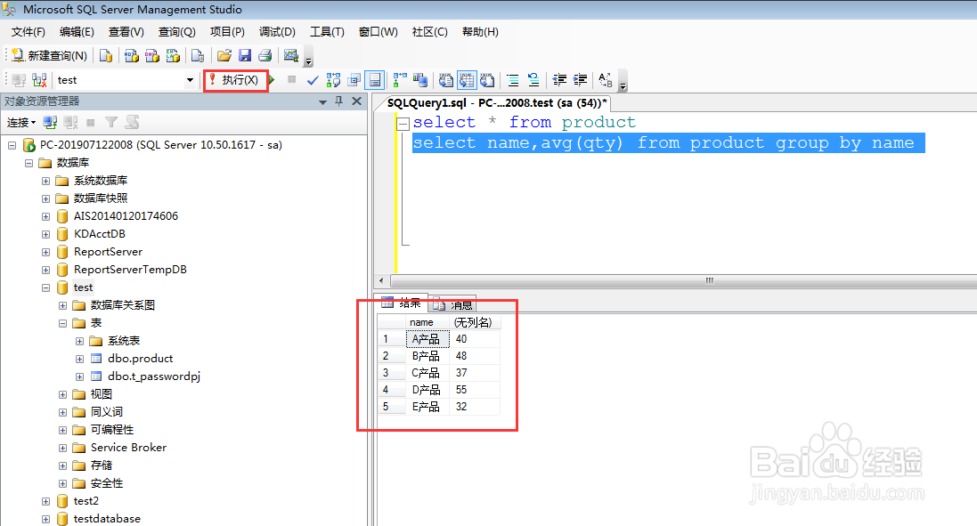Switch to the Messages (消息) tab
This screenshot has height=526, width=977.
click(453, 303)
